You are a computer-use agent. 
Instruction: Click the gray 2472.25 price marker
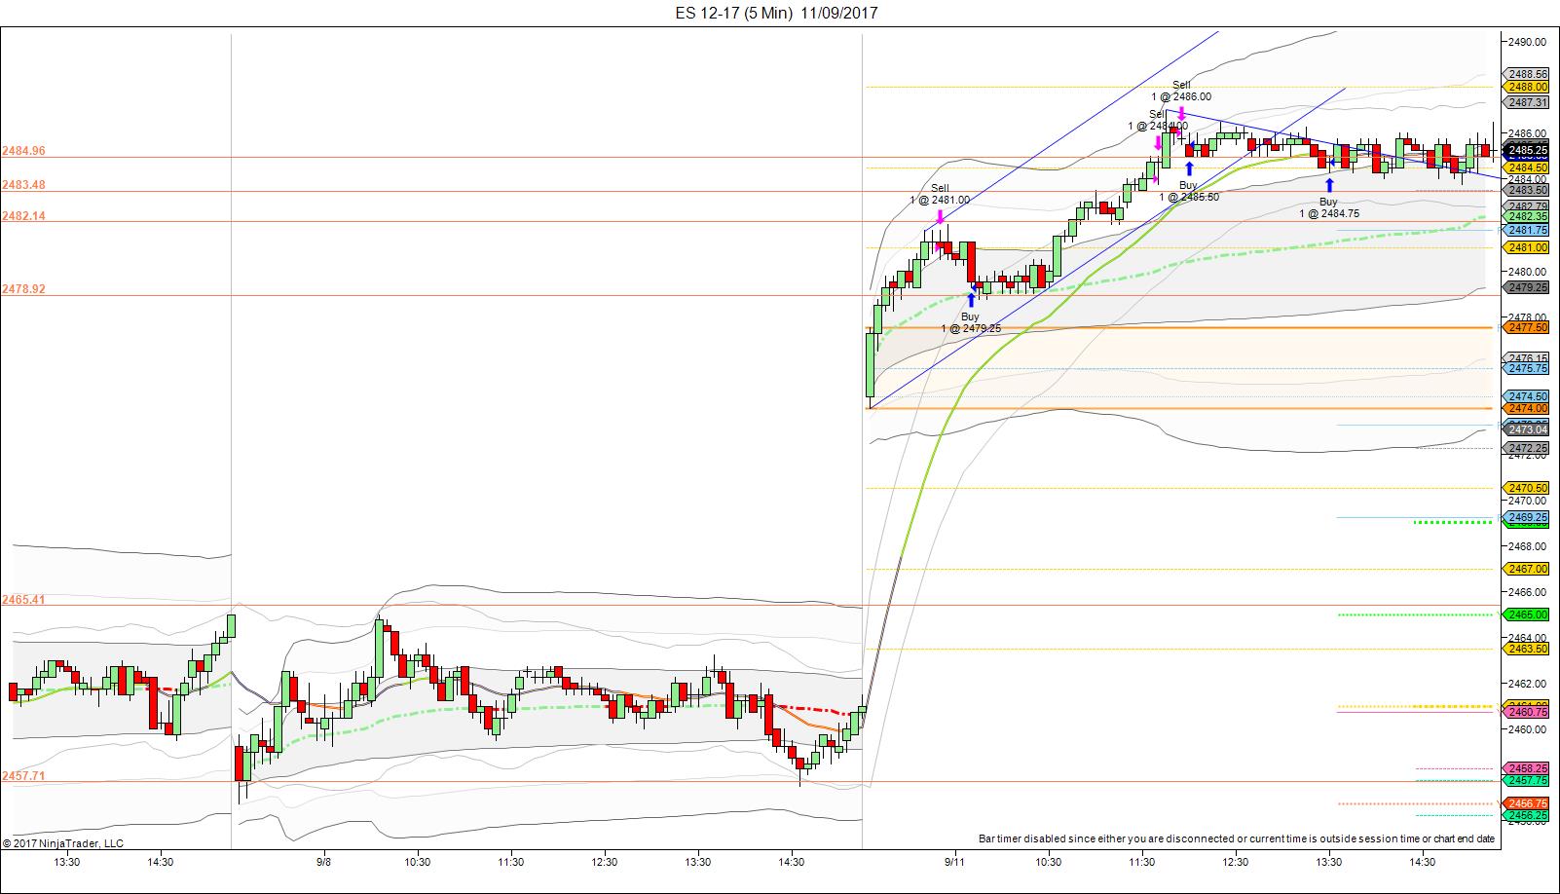[x=1527, y=448]
